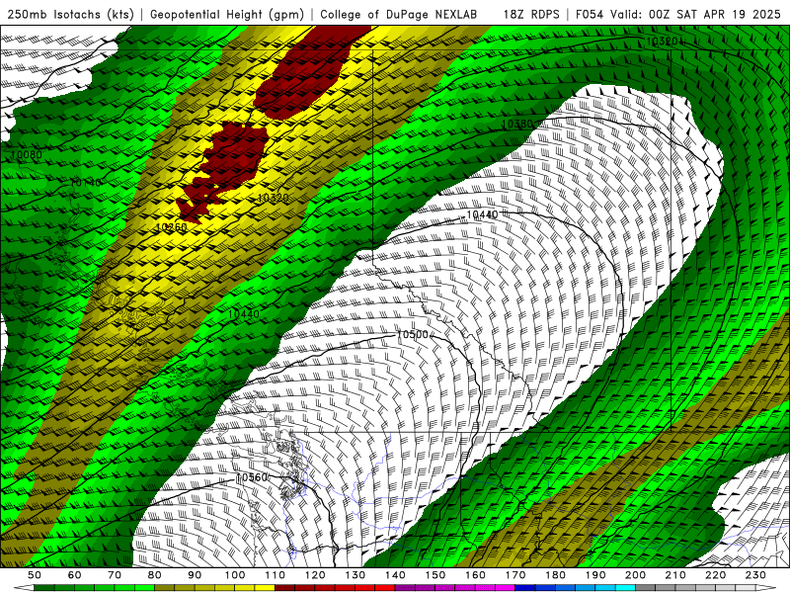Click the 50 value on the color scale
This screenshot has height=593, width=790.
click(35, 575)
